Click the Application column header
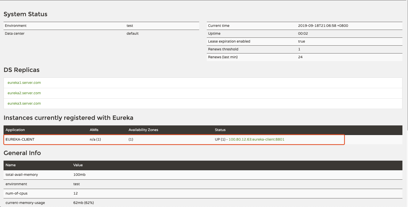 [15, 130]
